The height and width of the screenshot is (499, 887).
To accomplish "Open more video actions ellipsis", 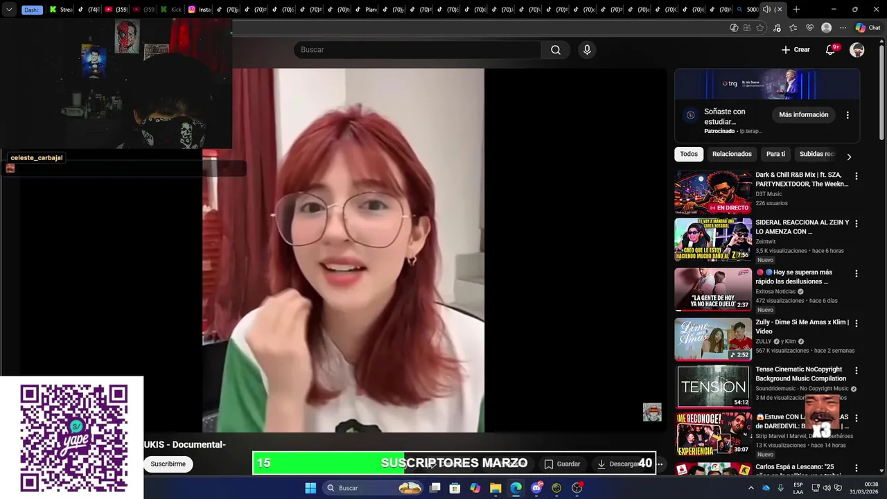I will 660,464.
